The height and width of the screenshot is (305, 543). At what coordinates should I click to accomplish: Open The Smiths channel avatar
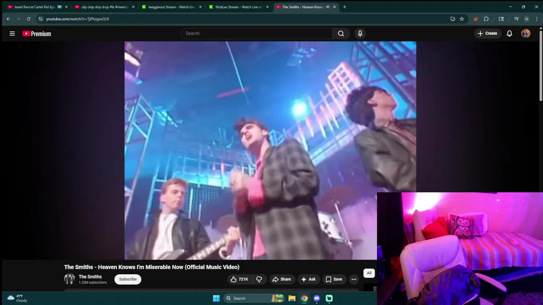pos(69,279)
